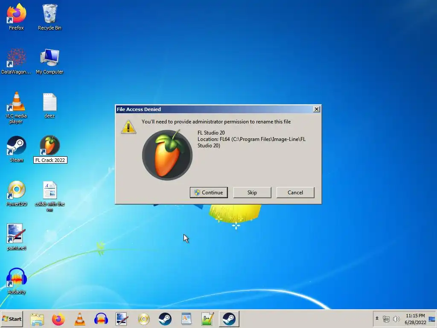Select the Steam desktop shortcut
This screenshot has height=328, width=437.
pos(17,149)
